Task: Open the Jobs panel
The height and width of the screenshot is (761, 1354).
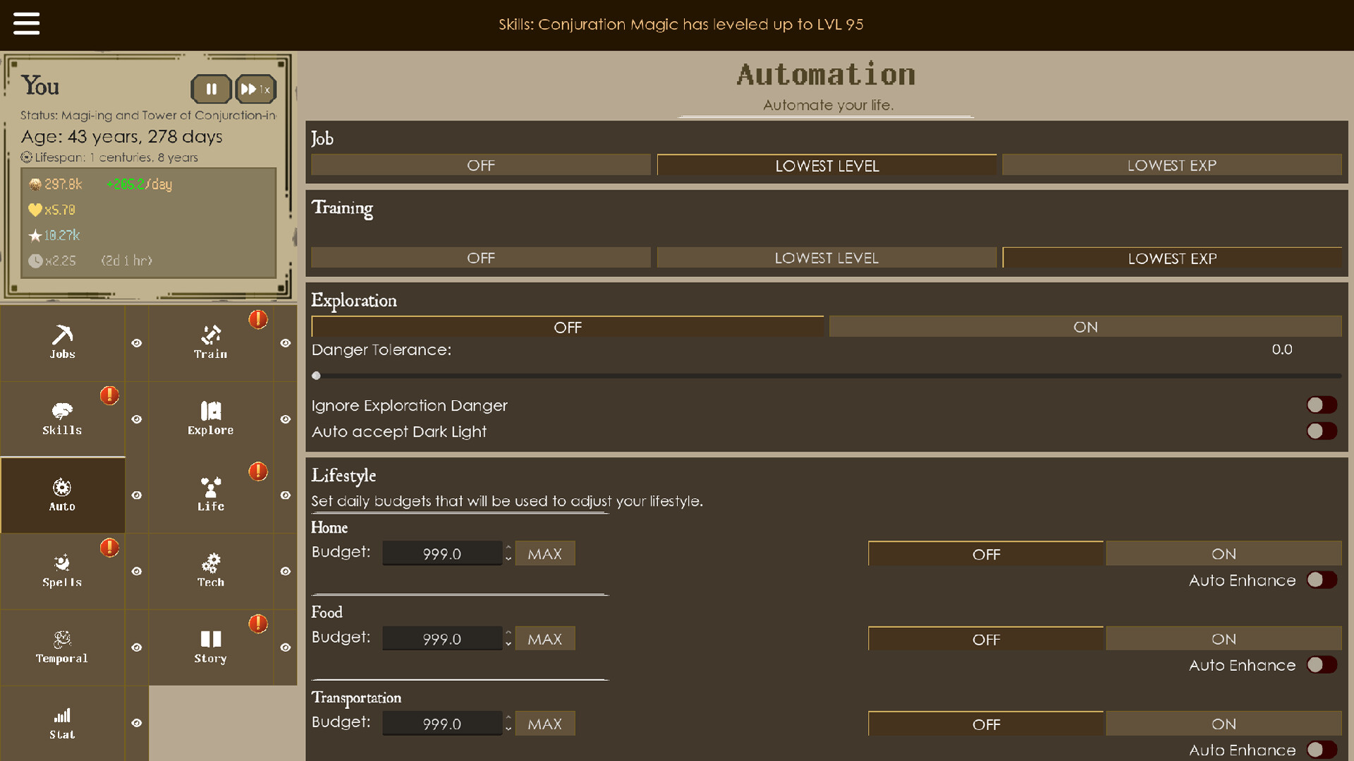Action: (x=61, y=343)
